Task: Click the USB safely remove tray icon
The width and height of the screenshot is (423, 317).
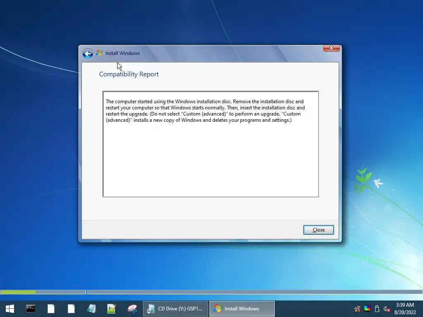Action: pos(377,309)
